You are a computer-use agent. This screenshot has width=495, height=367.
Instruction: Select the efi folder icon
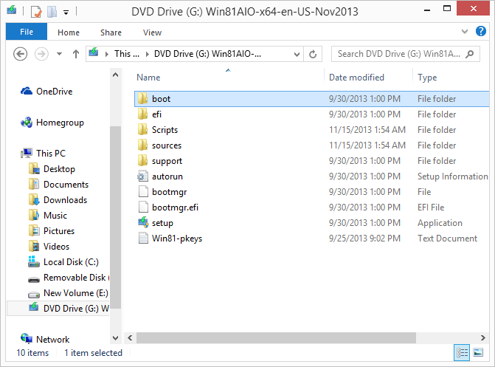click(x=142, y=114)
